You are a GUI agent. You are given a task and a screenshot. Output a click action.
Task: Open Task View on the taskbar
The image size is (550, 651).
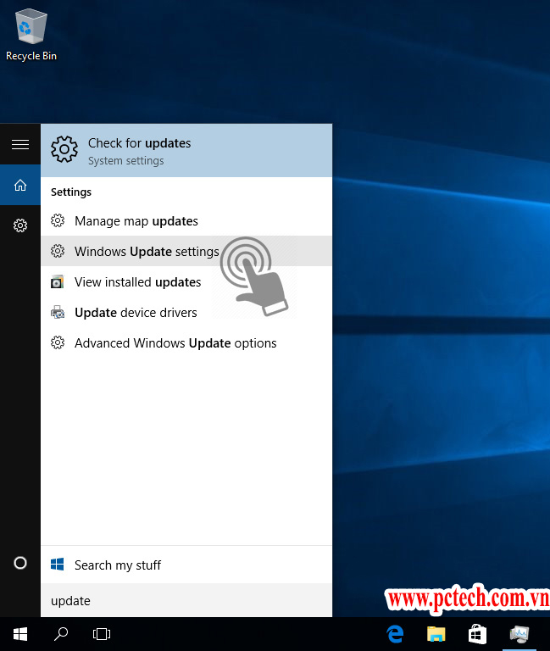102,633
